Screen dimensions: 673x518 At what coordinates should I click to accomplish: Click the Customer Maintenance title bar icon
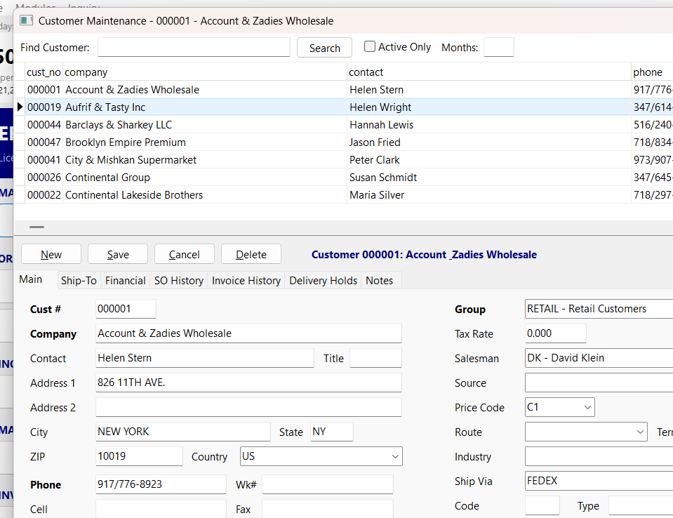pyautogui.click(x=25, y=21)
